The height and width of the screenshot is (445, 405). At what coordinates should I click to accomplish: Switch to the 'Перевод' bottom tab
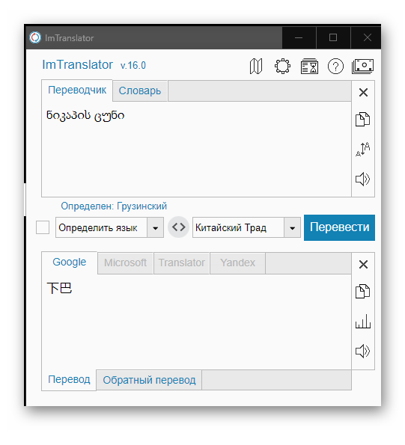click(x=69, y=379)
